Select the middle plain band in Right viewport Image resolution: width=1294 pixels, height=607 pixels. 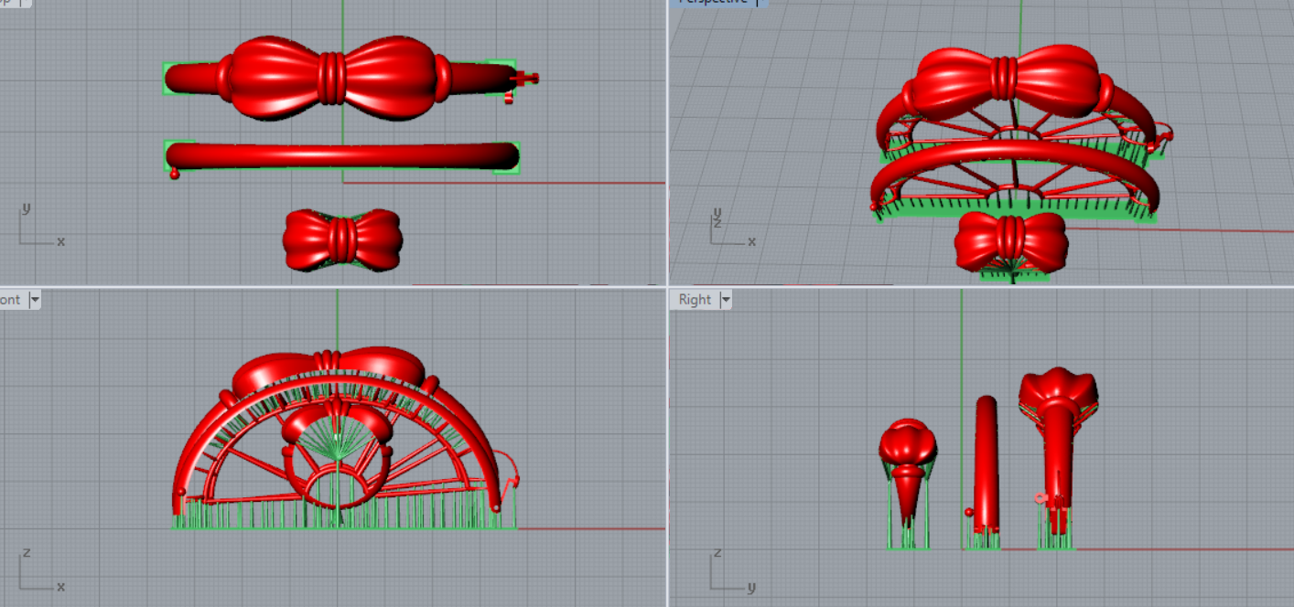pos(986,462)
